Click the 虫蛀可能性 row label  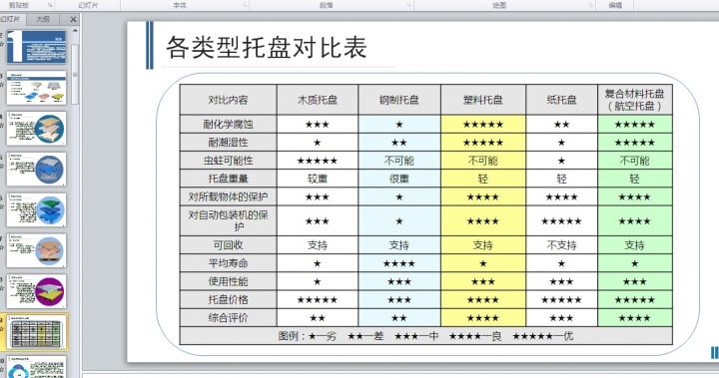click(x=228, y=161)
